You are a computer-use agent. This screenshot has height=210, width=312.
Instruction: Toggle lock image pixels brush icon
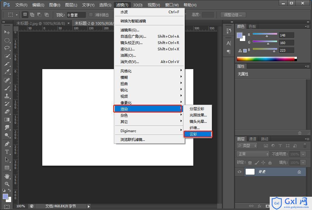[257, 163]
